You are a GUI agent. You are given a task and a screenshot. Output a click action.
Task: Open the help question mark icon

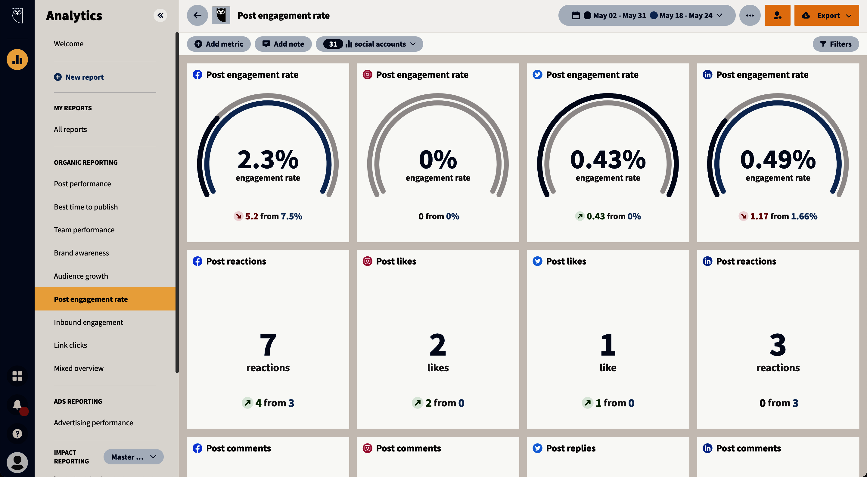(17, 434)
